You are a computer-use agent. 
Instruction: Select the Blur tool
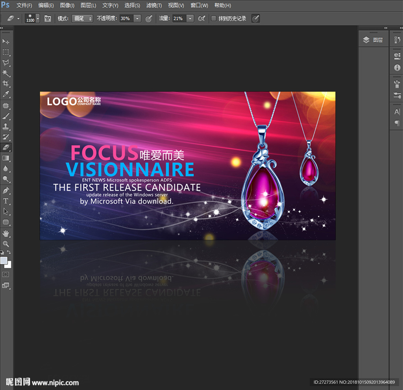pyautogui.click(x=6, y=169)
